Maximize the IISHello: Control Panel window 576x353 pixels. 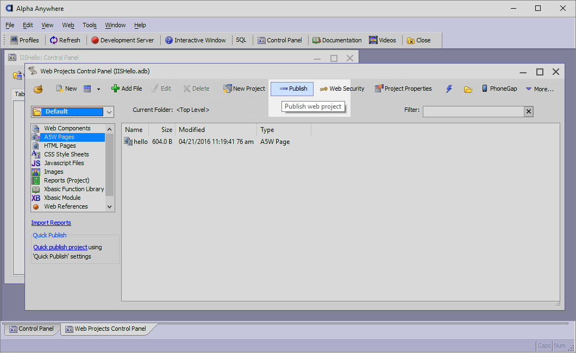(x=334, y=58)
